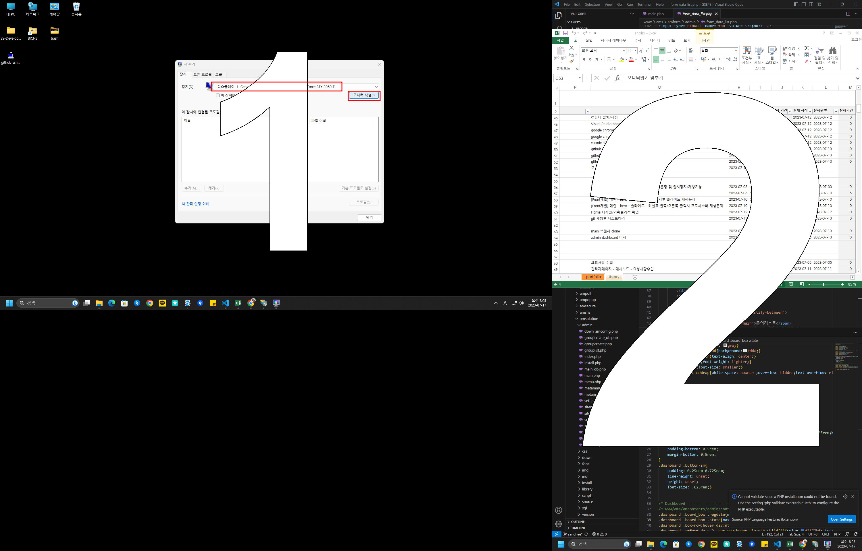862x551 pixels.
Task: Toggle Excel center horizontal alignment button
Action: pos(662,59)
